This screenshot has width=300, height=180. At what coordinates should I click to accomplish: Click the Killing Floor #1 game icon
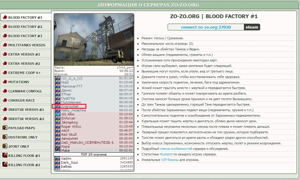[5, 156]
